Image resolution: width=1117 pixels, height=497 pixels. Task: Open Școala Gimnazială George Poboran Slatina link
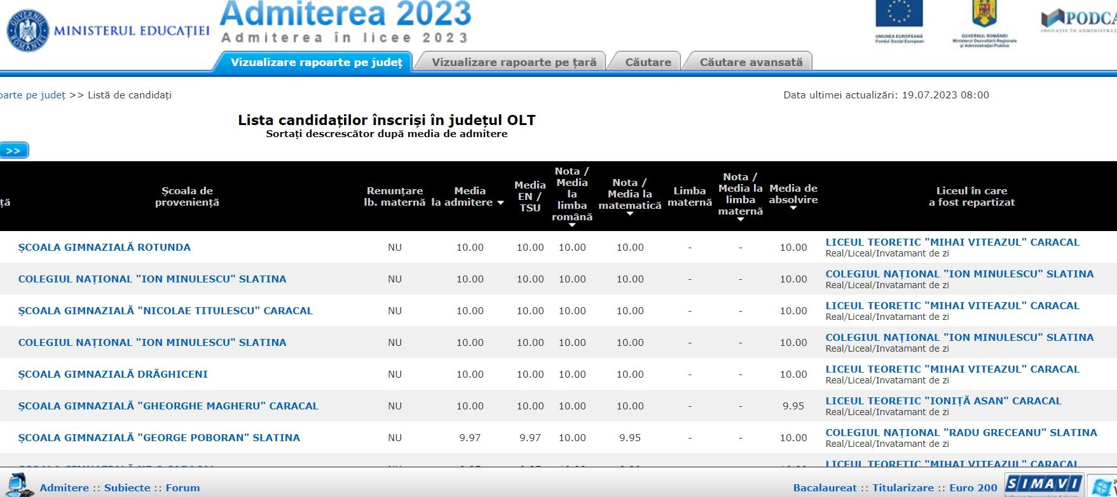pyautogui.click(x=159, y=437)
